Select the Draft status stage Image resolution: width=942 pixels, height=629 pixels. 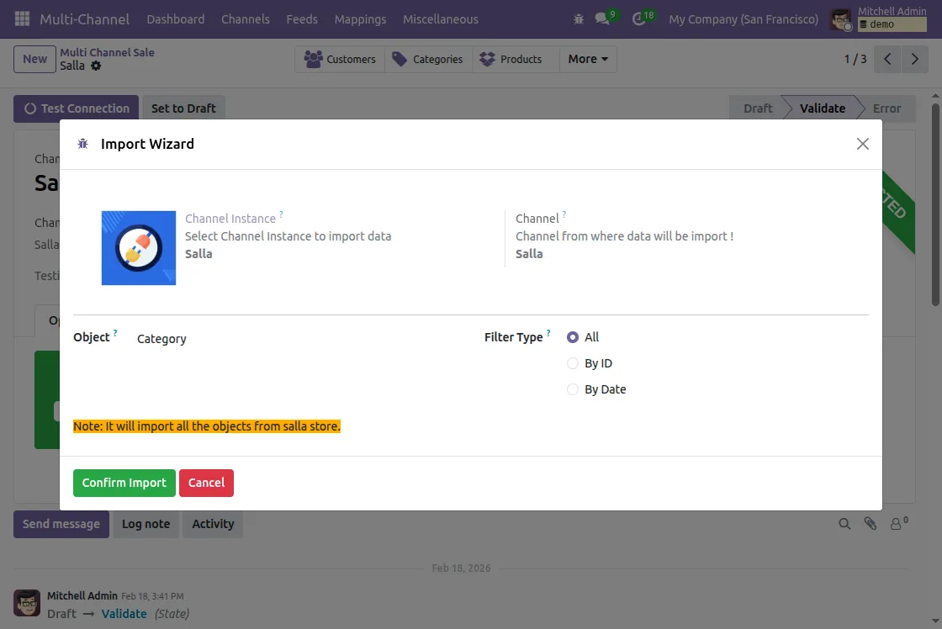(x=758, y=108)
